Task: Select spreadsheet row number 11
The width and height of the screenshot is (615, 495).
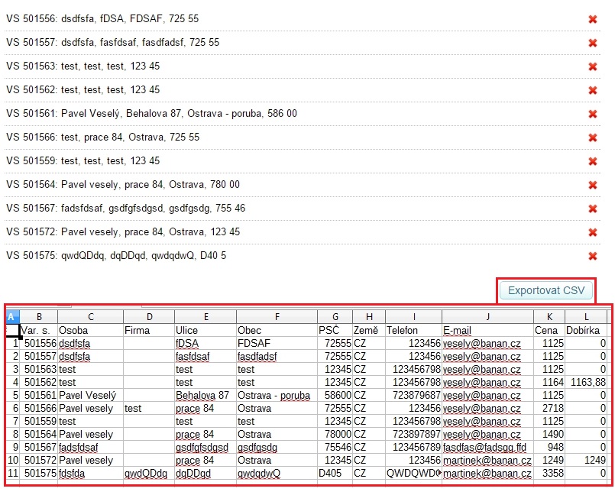Action: point(12,473)
